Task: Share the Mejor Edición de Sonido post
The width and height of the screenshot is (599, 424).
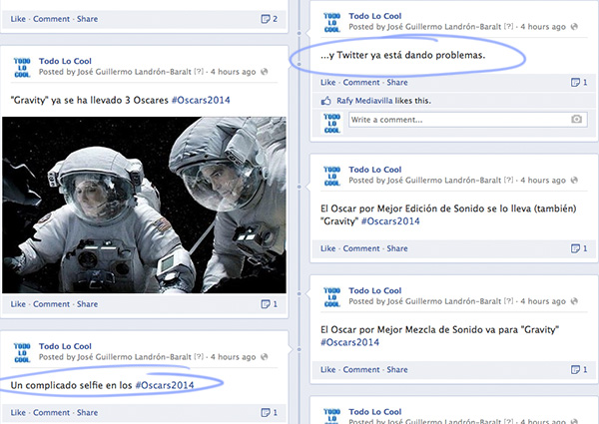Action: (x=397, y=248)
